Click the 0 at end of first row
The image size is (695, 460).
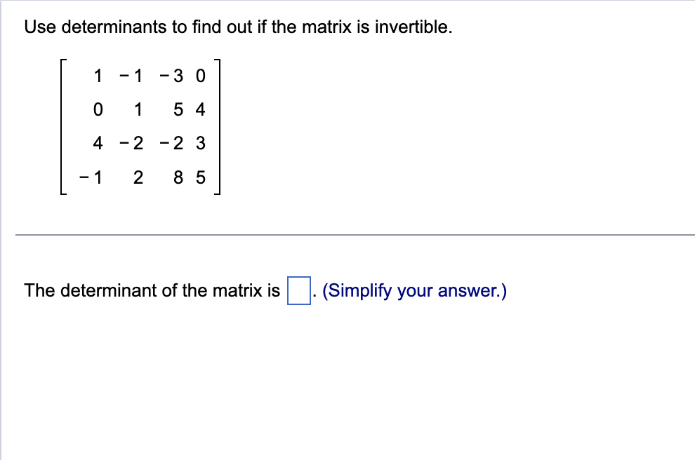tap(199, 76)
